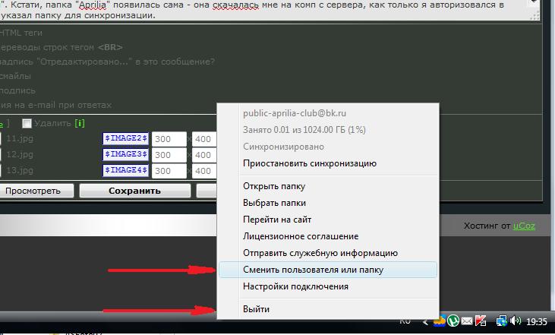Click the green [i] info icon
The width and height of the screenshot is (555, 335).
click(x=79, y=123)
